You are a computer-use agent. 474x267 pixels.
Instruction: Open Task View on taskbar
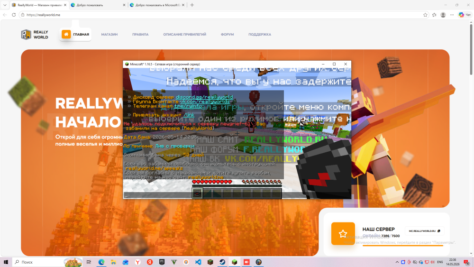[x=89, y=262]
